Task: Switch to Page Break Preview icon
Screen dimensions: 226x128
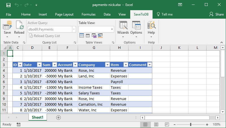Action: click(x=167, y=124)
